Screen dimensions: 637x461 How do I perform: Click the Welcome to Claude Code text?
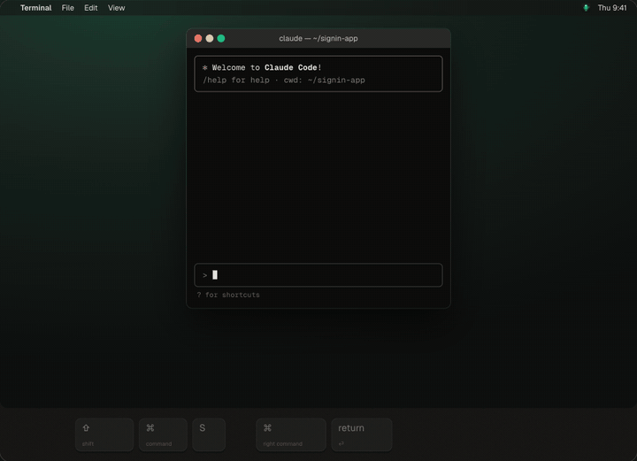coord(266,67)
